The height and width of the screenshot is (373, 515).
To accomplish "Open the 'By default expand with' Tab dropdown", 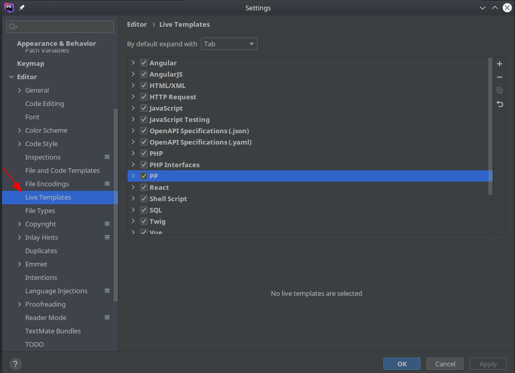I will (x=229, y=44).
